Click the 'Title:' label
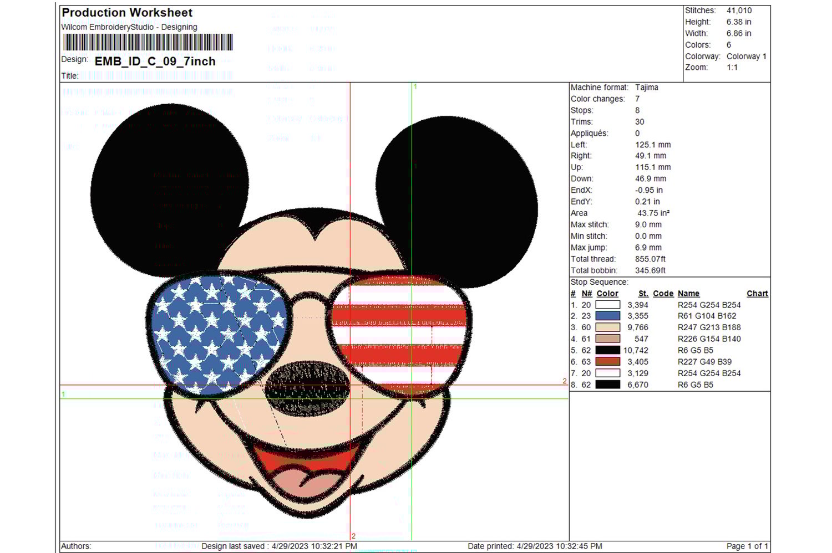 pos(70,76)
